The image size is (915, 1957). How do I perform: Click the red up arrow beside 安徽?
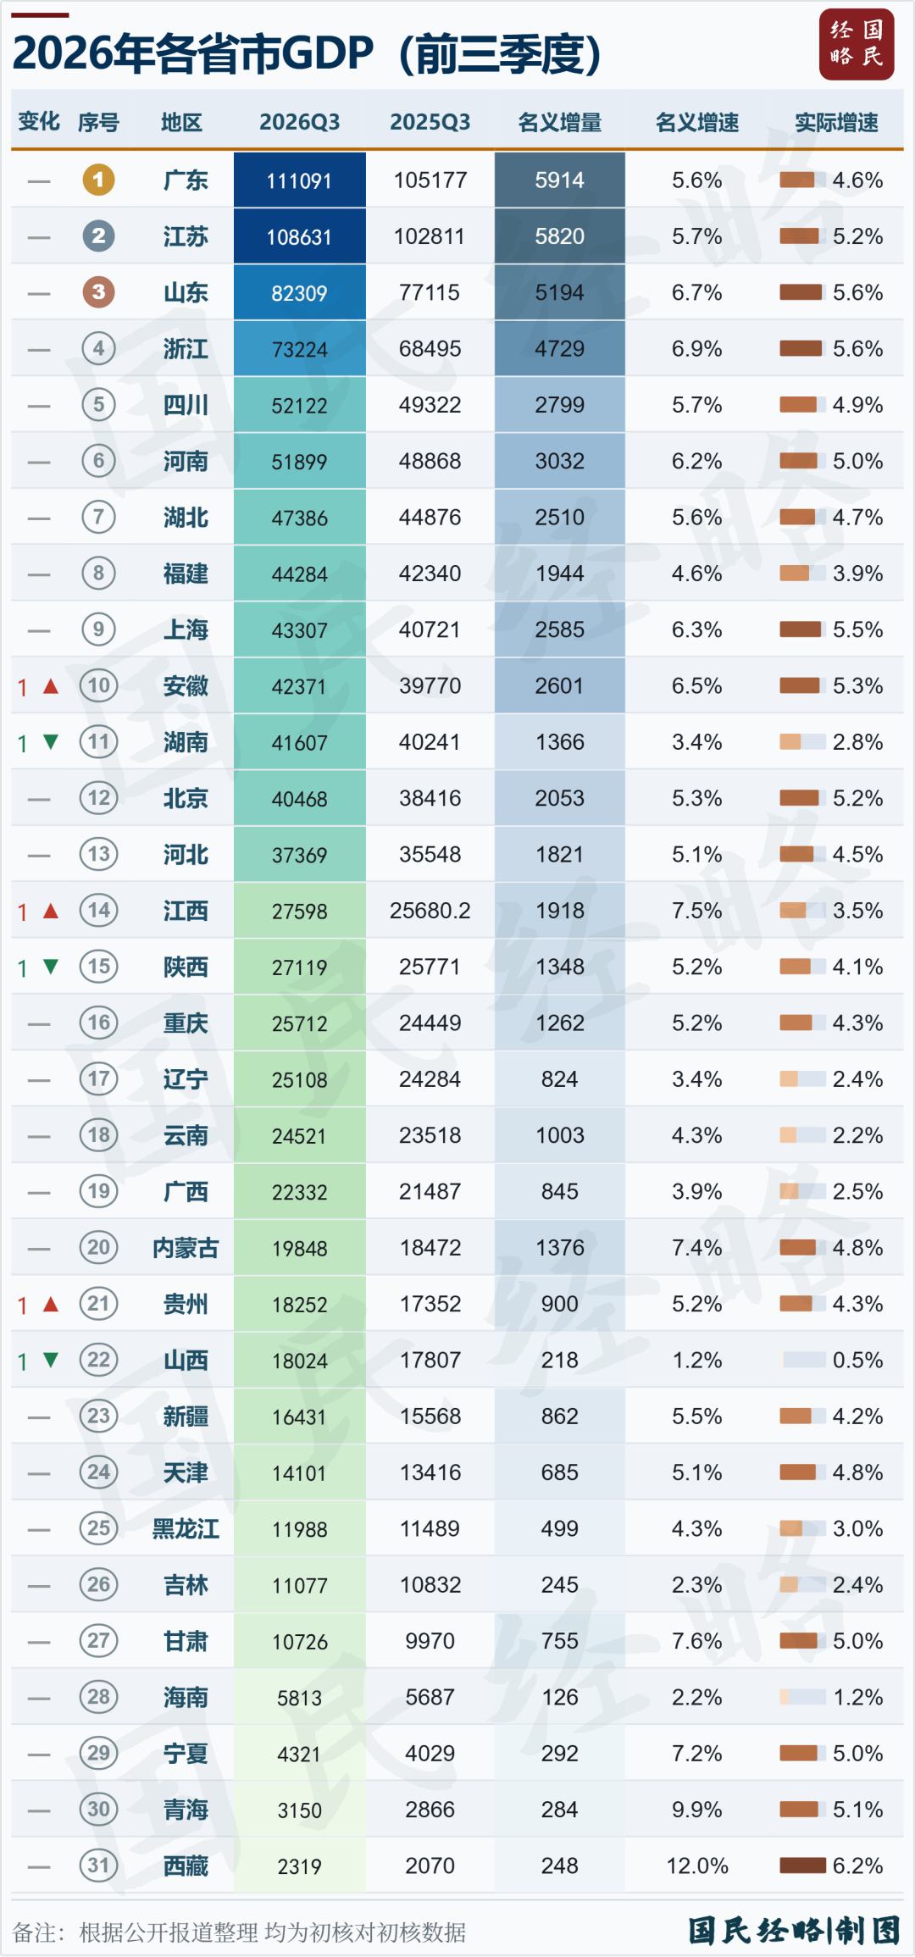point(51,686)
